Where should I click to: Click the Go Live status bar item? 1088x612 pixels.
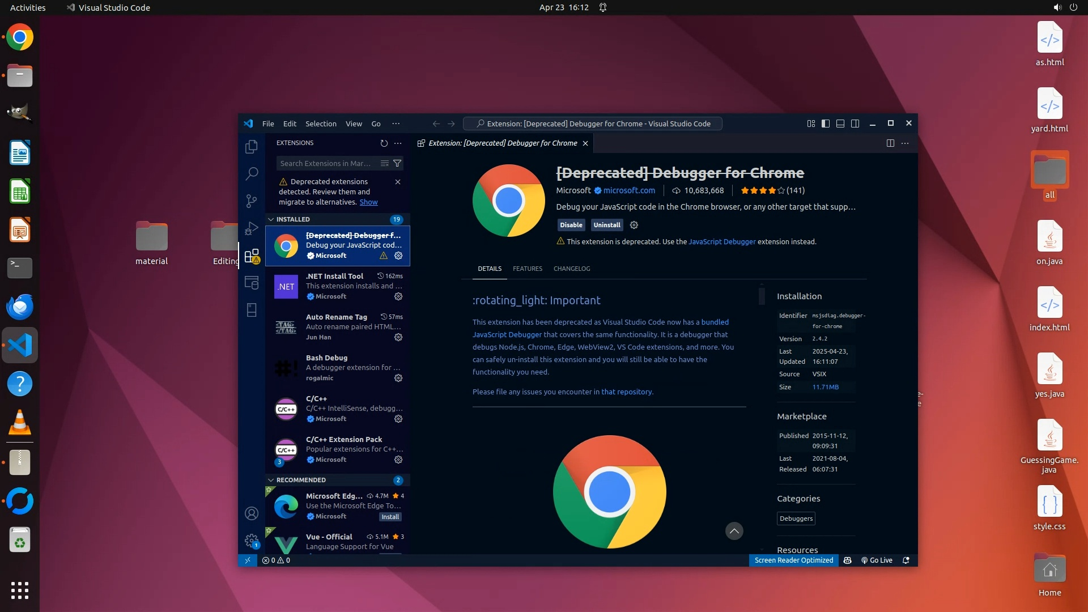[877, 560]
